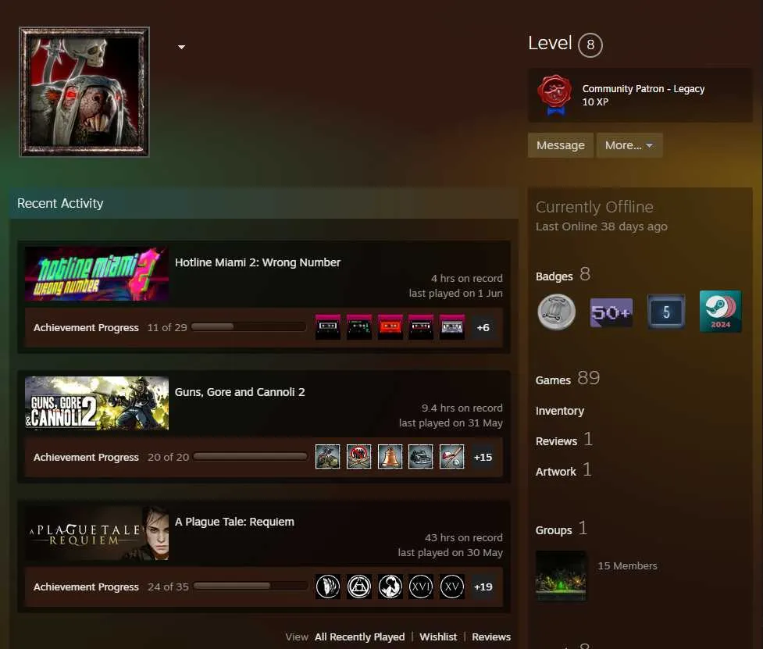
Task: Click the XV roman numeral achievement
Action: pyautogui.click(x=452, y=587)
